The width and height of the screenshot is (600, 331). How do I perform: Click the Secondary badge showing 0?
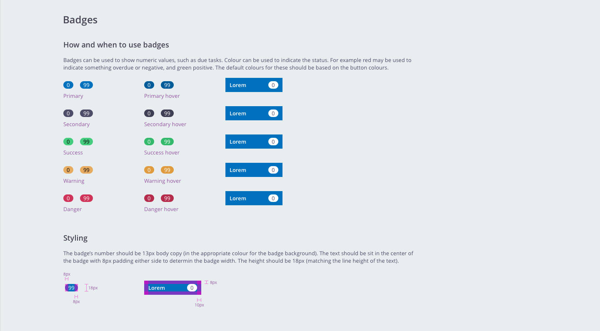pos(68,113)
